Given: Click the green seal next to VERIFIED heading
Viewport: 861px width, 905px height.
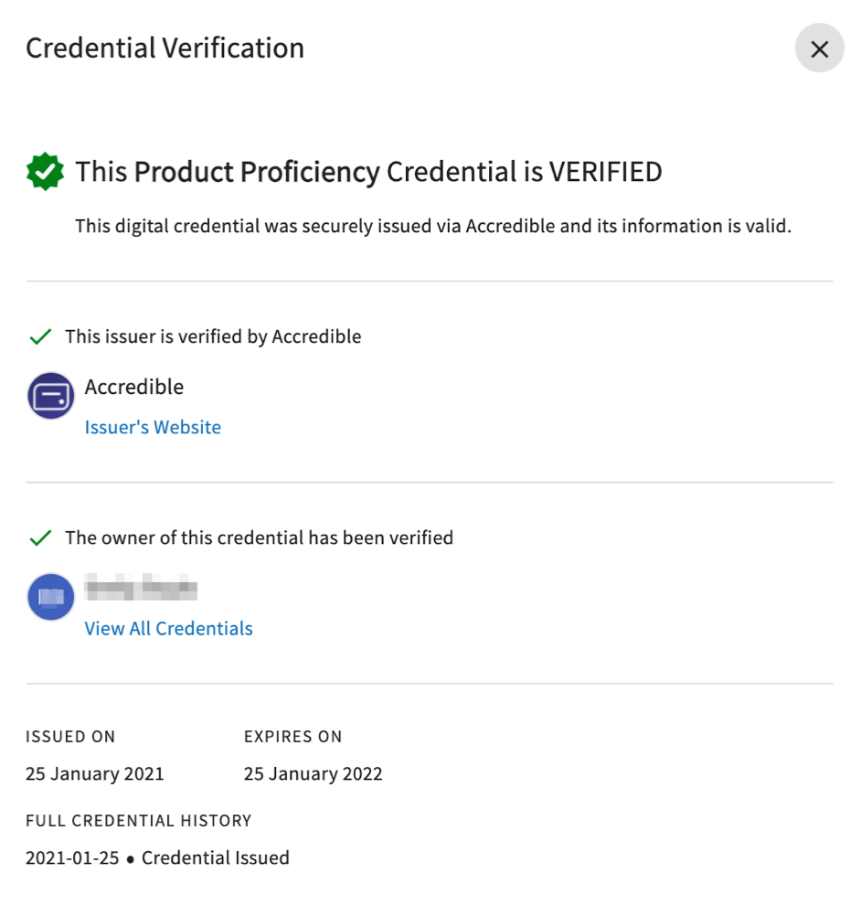Looking at the screenshot, I should (x=45, y=171).
